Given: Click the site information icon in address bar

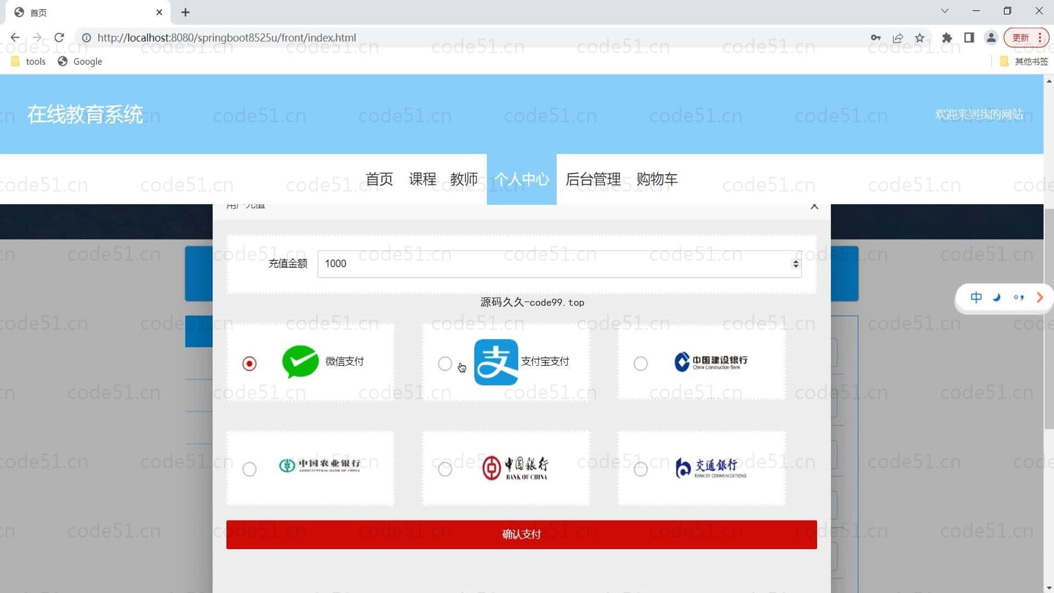Looking at the screenshot, I should point(86,38).
